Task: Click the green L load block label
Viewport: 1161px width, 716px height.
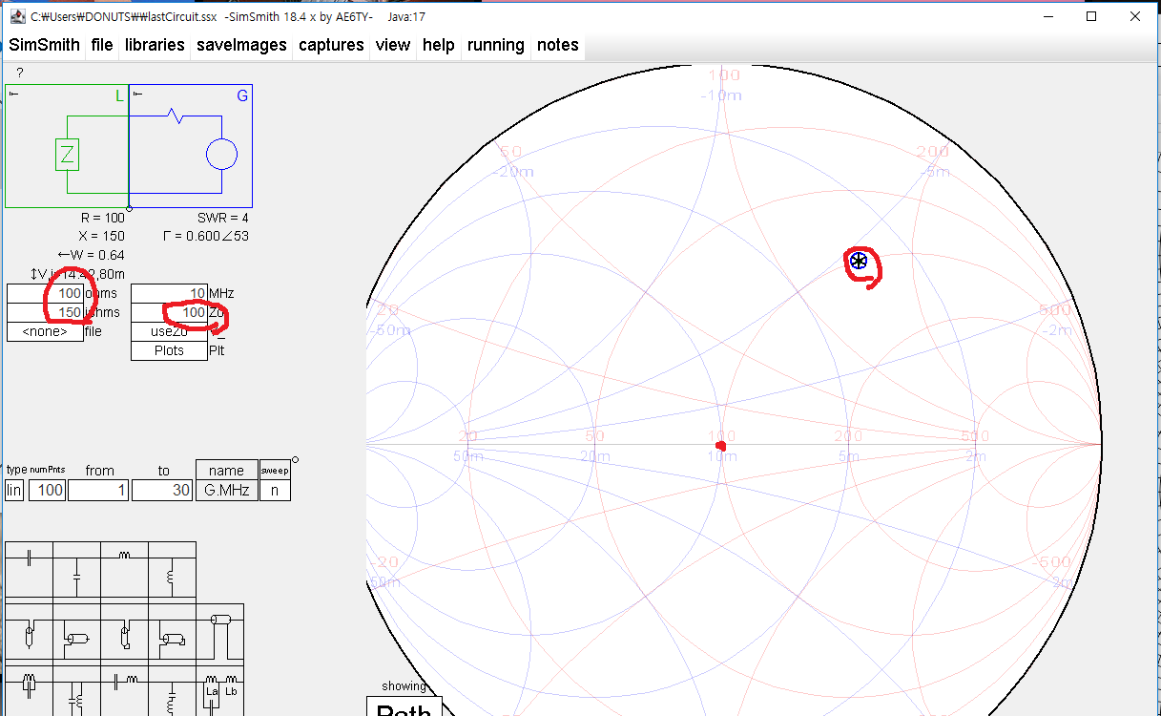Action: coord(119,95)
